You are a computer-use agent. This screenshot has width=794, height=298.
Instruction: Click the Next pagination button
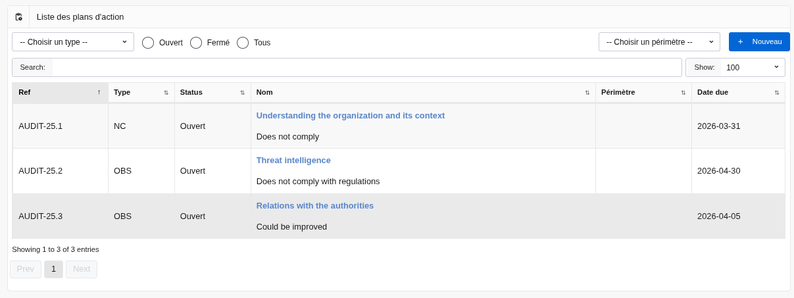pyautogui.click(x=82, y=269)
